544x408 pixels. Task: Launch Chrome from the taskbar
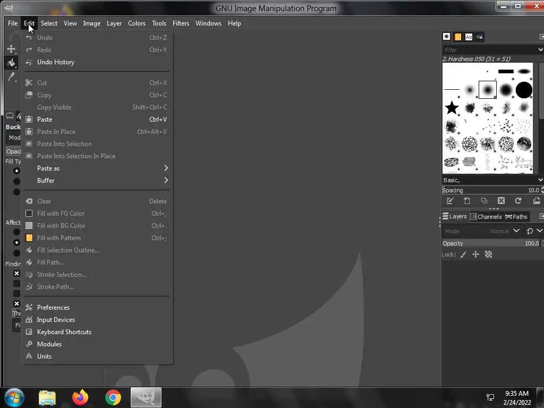[113, 397]
